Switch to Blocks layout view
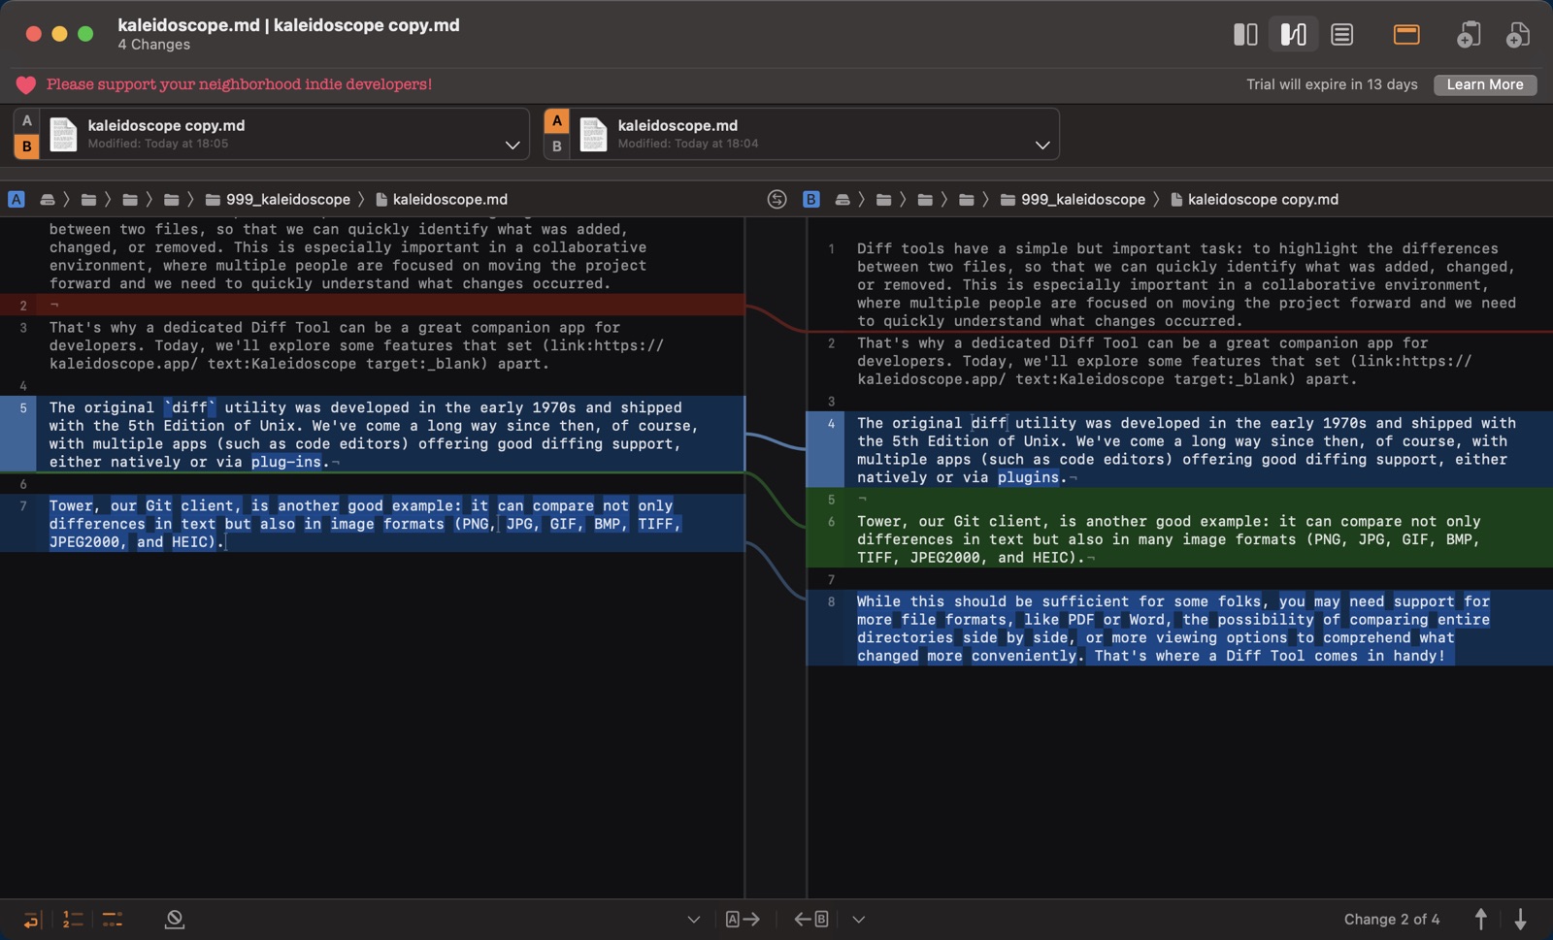This screenshot has height=940, width=1553. click(x=1246, y=34)
